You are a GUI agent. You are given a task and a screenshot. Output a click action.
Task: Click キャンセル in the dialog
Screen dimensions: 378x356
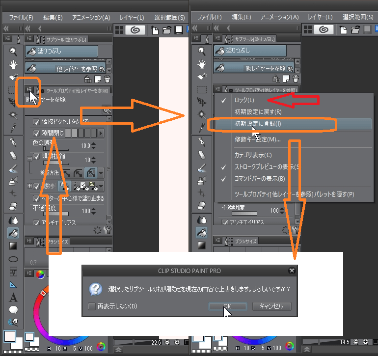point(271,306)
